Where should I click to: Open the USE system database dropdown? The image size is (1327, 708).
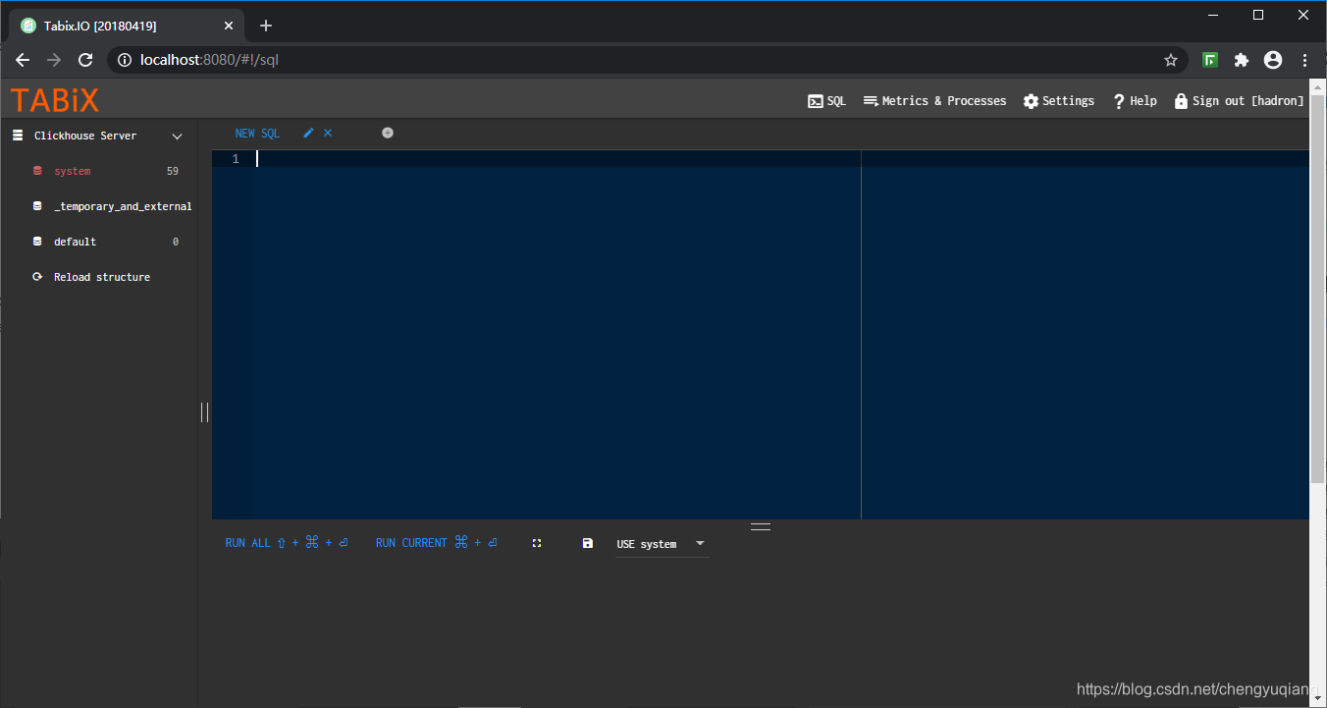pyautogui.click(x=662, y=544)
